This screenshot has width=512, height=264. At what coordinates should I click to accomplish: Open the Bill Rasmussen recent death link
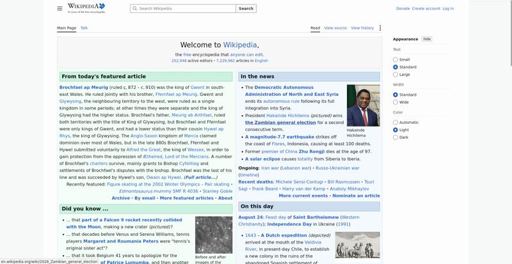(344, 182)
